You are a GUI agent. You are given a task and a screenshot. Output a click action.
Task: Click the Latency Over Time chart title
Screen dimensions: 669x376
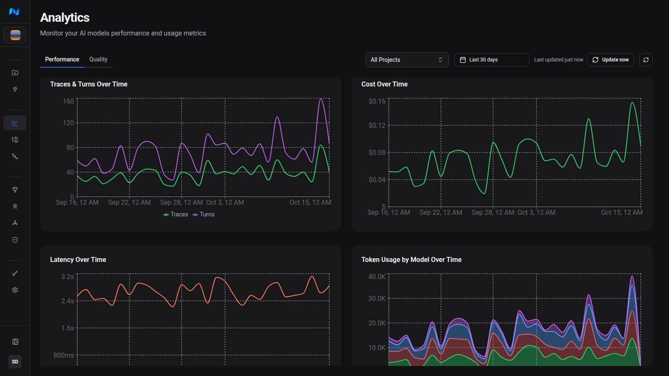(78, 259)
